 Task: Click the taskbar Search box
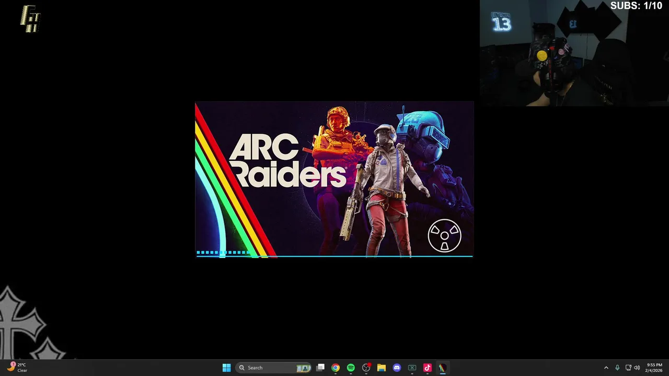pos(274,368)
